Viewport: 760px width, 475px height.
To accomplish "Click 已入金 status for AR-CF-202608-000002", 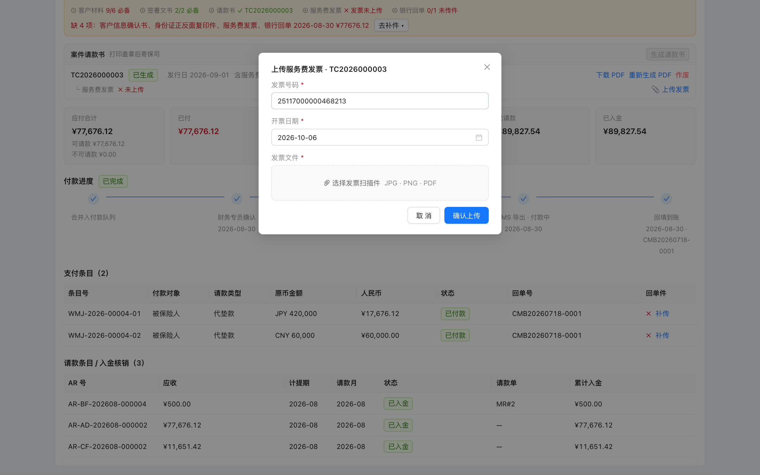I will (398, 446).
